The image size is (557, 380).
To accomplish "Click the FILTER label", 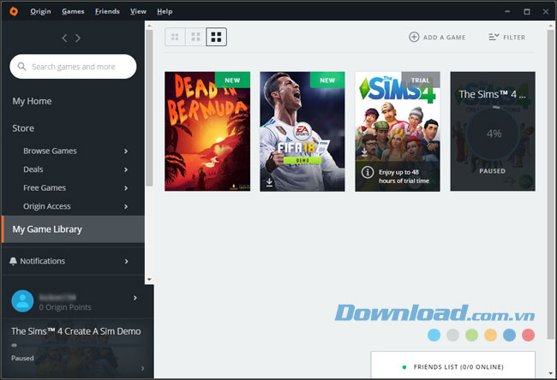I will pos(514,38).
